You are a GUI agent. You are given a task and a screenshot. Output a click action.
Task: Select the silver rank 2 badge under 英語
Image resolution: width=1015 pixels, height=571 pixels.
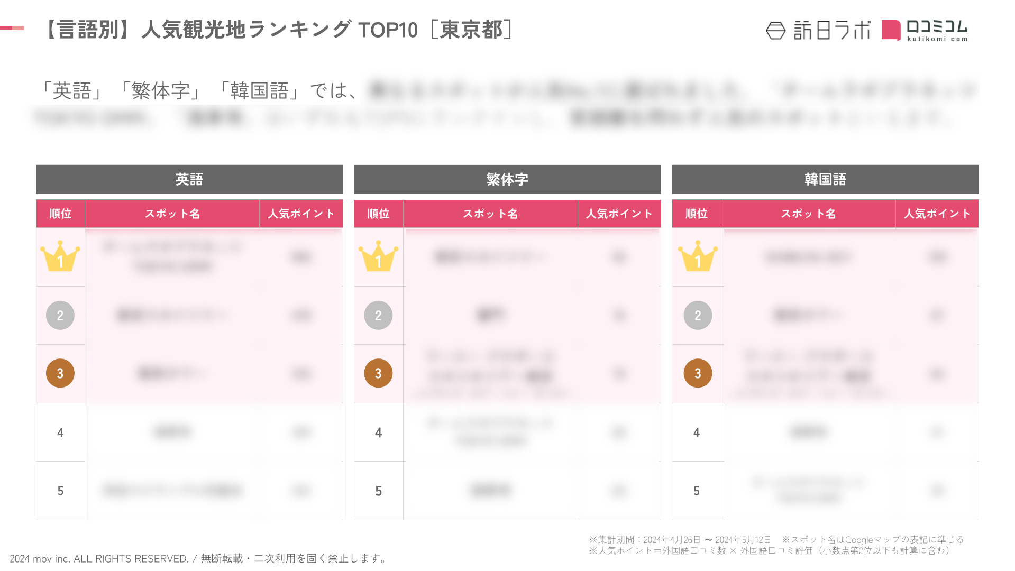tap(60, 316)
